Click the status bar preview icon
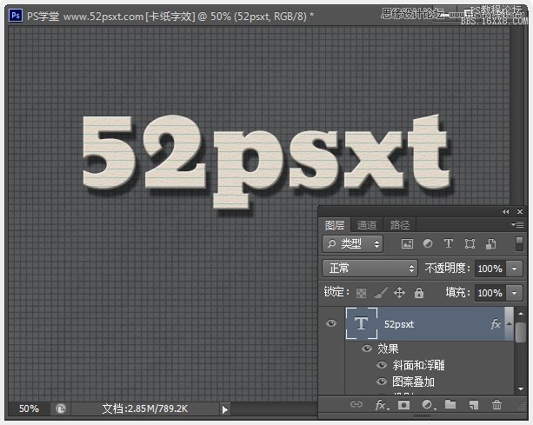533x425 pixels. 61,408
